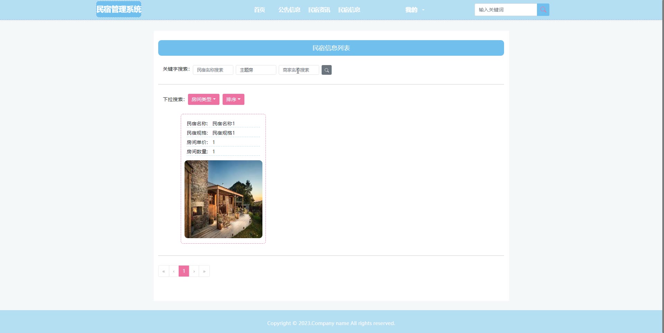664x333 pixels.
Task: Click the gray keyword search button
Action: pos(326,70)
